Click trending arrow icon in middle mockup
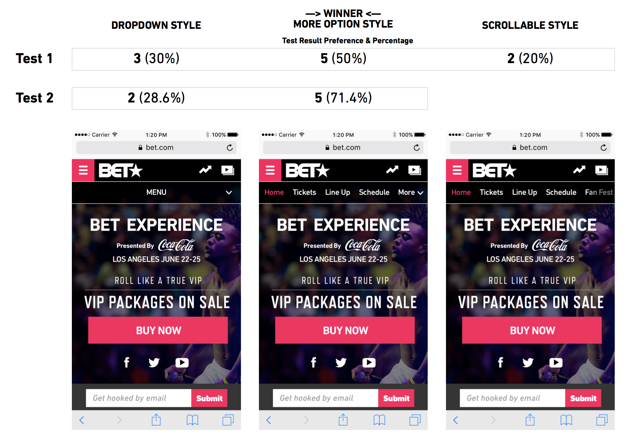 coord(392,170)
